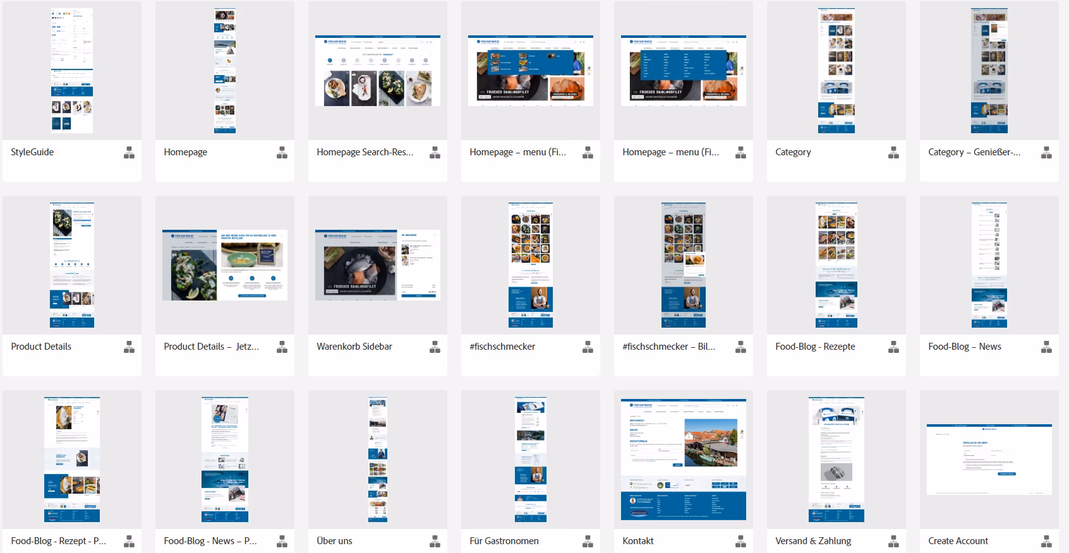The width and height of the screenshot is (1069, 553).
Task: Open the Product Details artboard thumbnail
Action: [x=72, y=265]
